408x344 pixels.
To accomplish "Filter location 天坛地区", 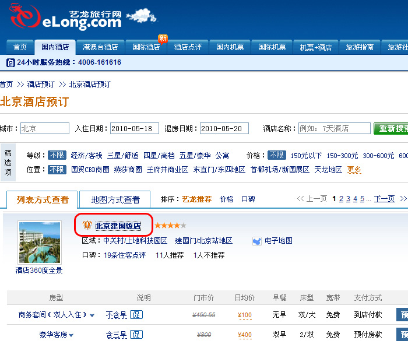I will point(328,170).
